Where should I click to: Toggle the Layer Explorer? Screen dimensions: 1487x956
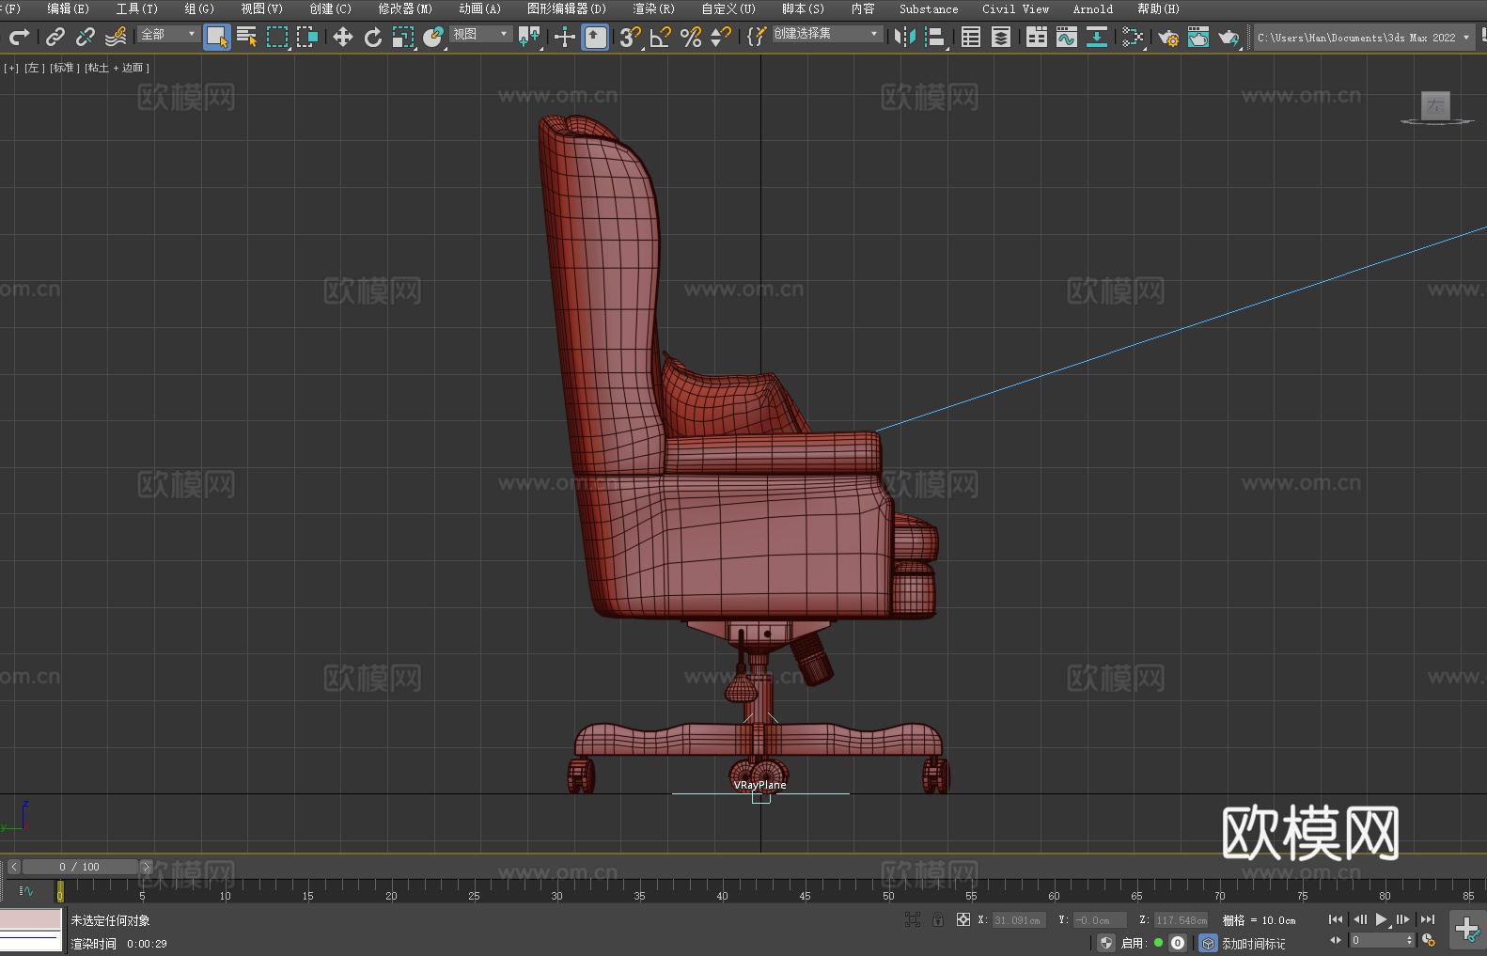1001,37
